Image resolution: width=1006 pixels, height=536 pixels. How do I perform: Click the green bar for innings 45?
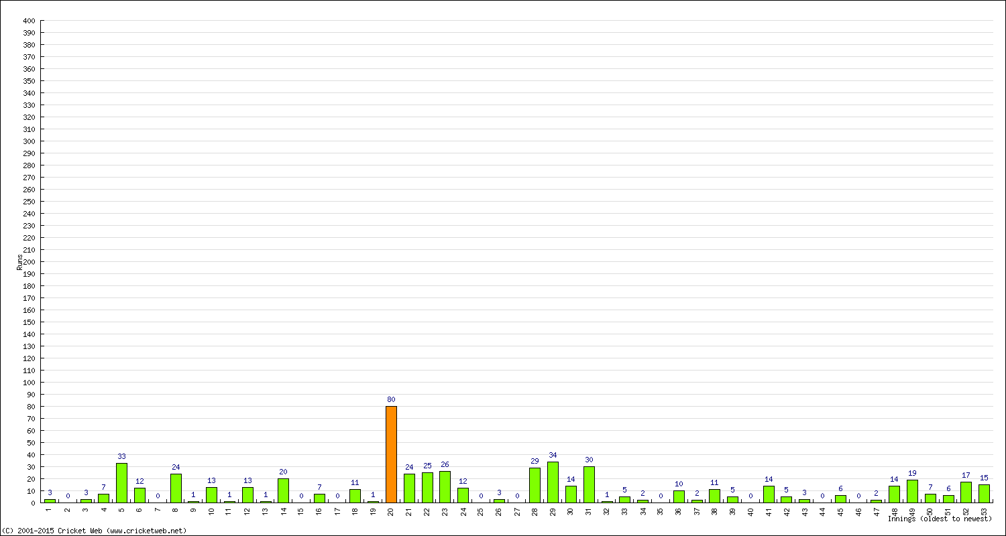[840, 498]
